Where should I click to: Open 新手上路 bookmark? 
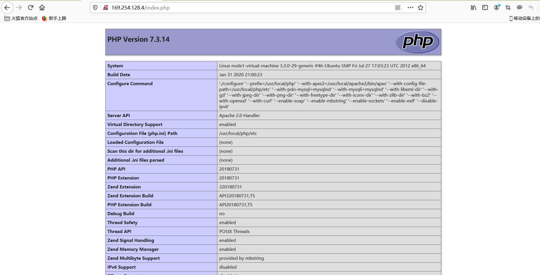pos(54,18)
